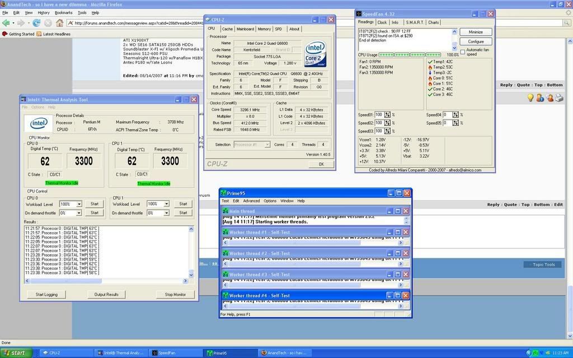Click the Firefox Back arrow button

6,23
